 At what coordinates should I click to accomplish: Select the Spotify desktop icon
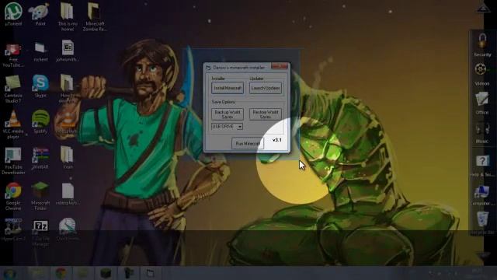point(40,121)
